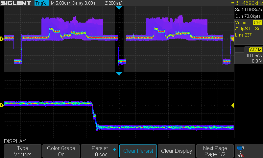Viewport: 263px width, 158px height.
Task: Click the SIGLENT logo
Action: coord(16,3)
